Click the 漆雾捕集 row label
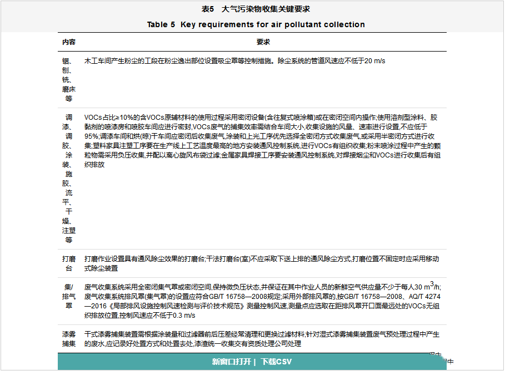The width and height of the screenshot is (505, 371). 69,339
